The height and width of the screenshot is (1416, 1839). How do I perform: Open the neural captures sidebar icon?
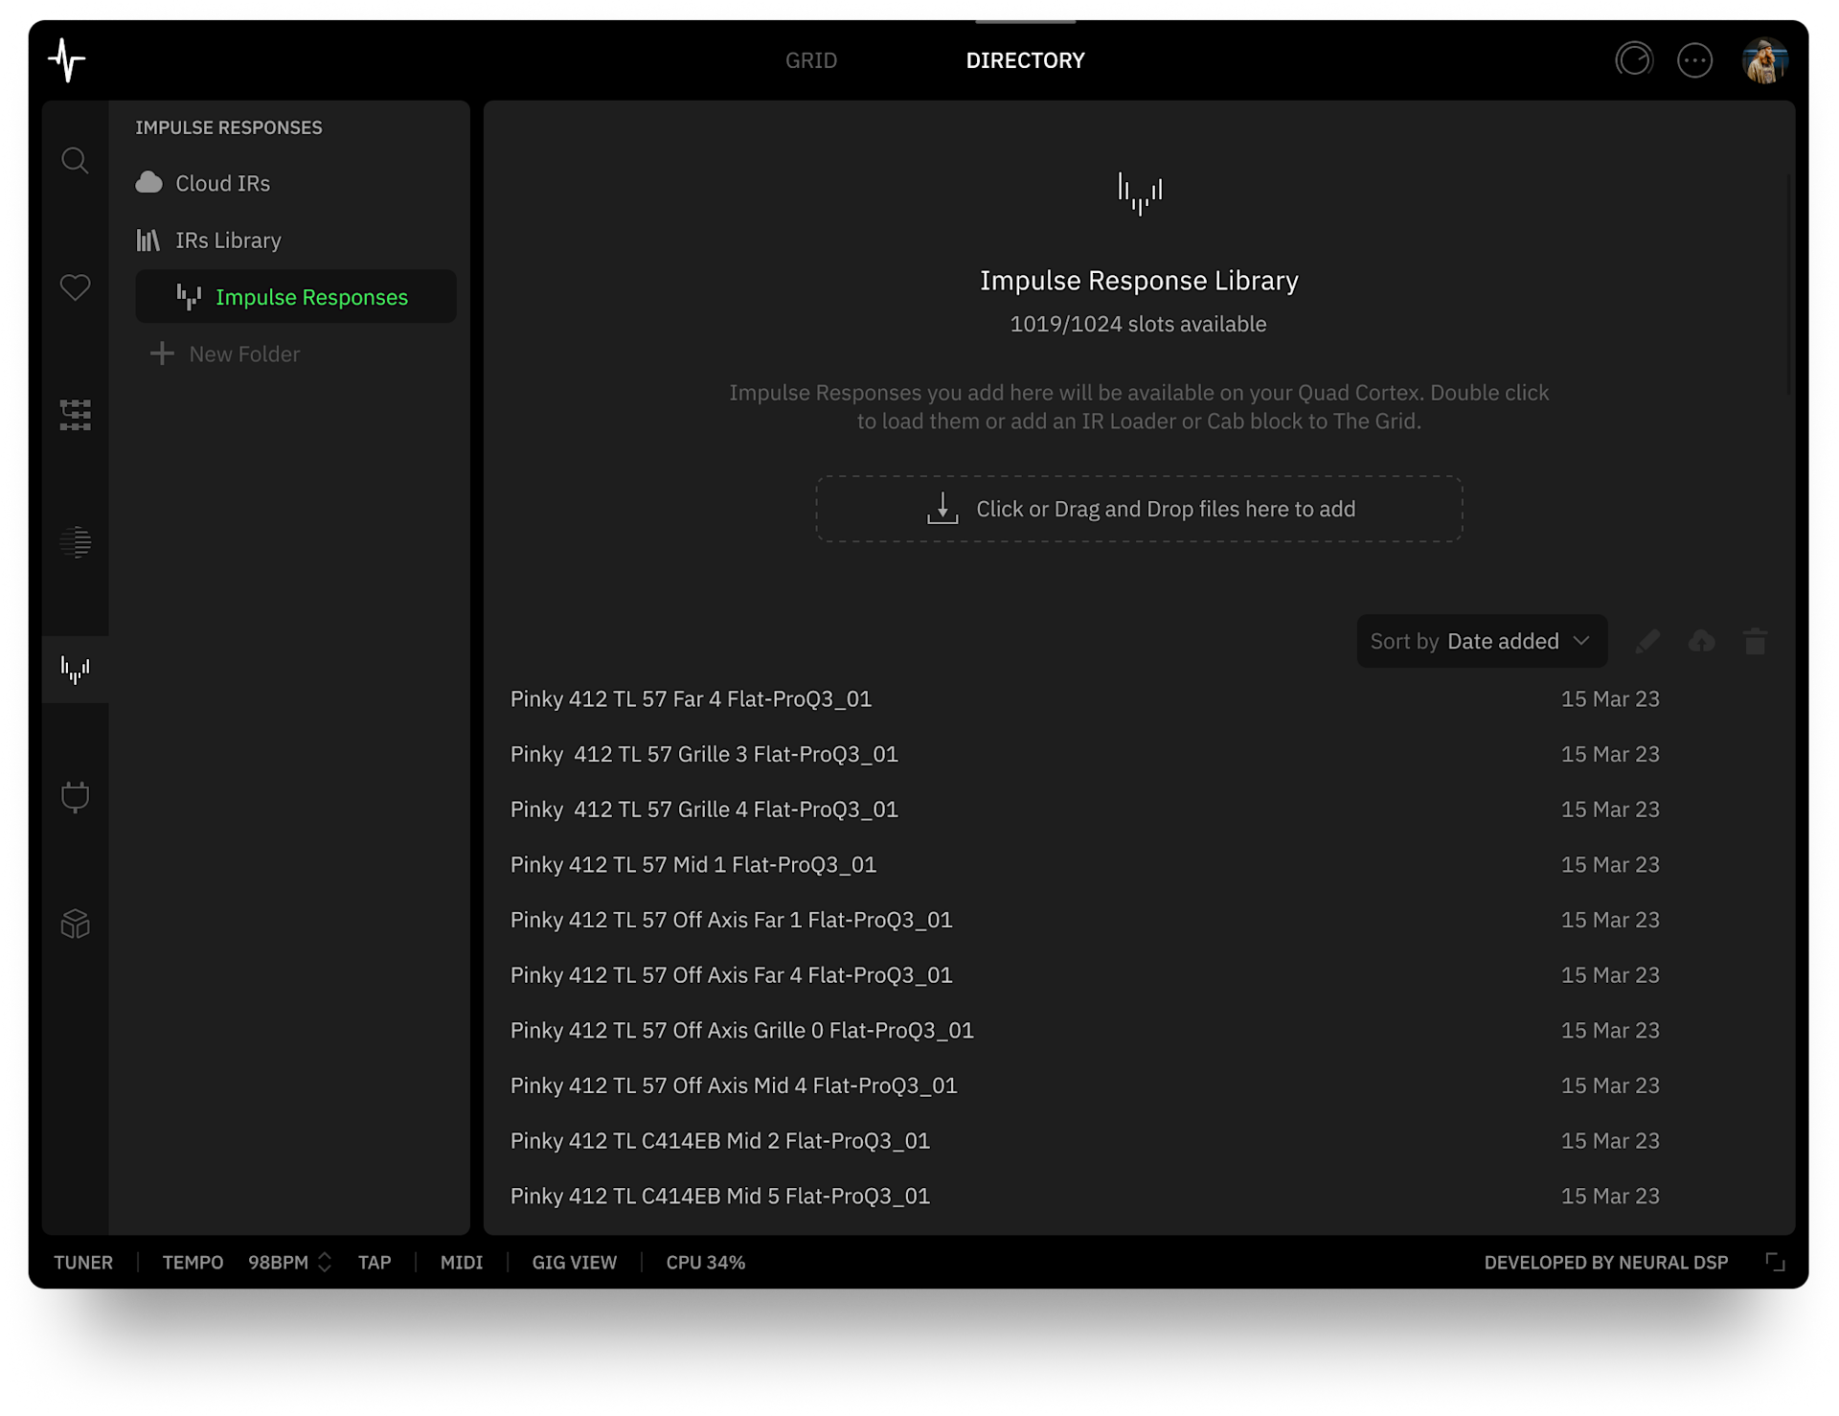coord(75,542)
